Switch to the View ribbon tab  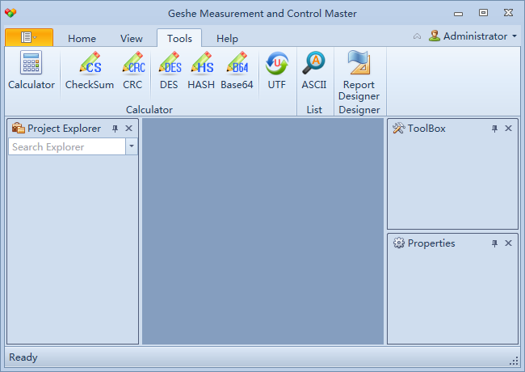[132, 39]
